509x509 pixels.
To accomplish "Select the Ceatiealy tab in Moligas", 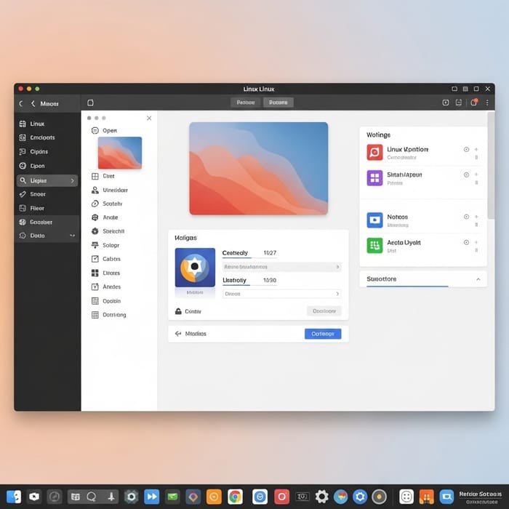I will 235,253.
